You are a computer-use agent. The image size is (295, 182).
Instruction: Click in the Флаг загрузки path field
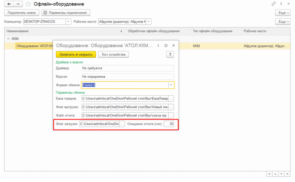(99, 124)
